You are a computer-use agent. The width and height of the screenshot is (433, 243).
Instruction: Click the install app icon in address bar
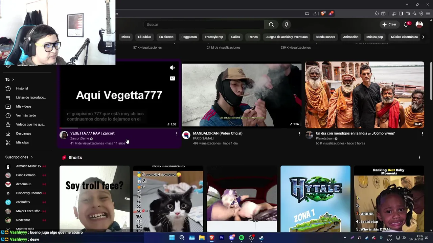[307, 13]
